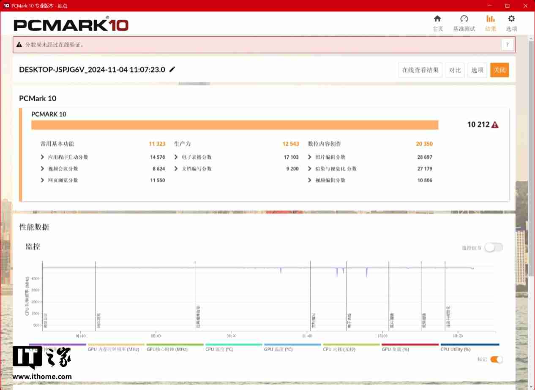The width and height of the screenshot is (535, 390).
Task: Click the pencil icon to rename result
Action: pyautogui.click(x=172, y=70)
